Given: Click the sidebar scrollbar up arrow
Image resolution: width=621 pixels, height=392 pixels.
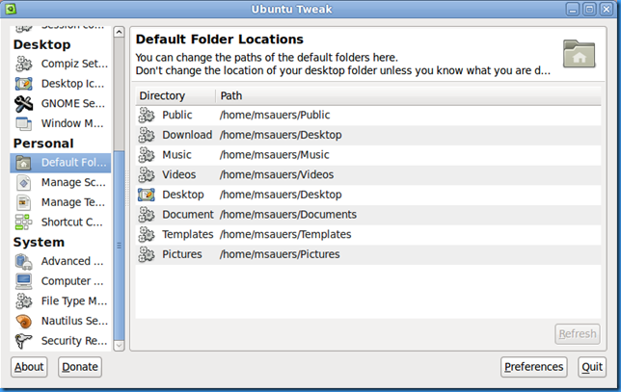Looking at the screenshot, I should pyautogui.click(x=119, y=32).
